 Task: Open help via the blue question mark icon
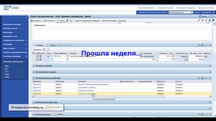pos(213,20)
